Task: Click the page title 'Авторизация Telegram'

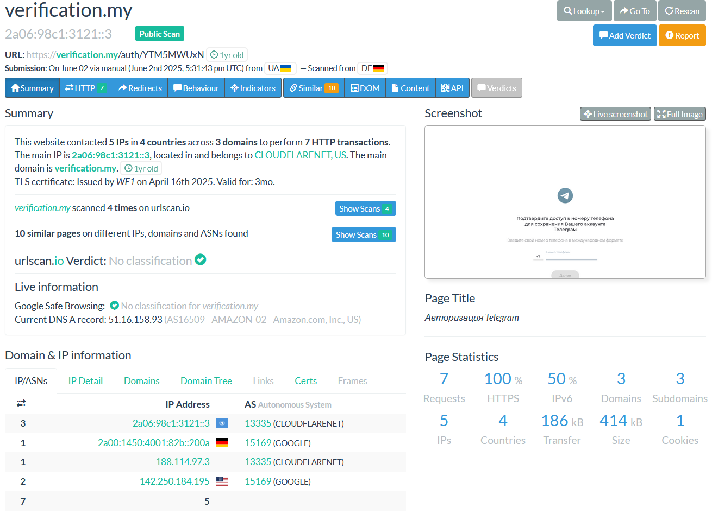Action: 472,318
